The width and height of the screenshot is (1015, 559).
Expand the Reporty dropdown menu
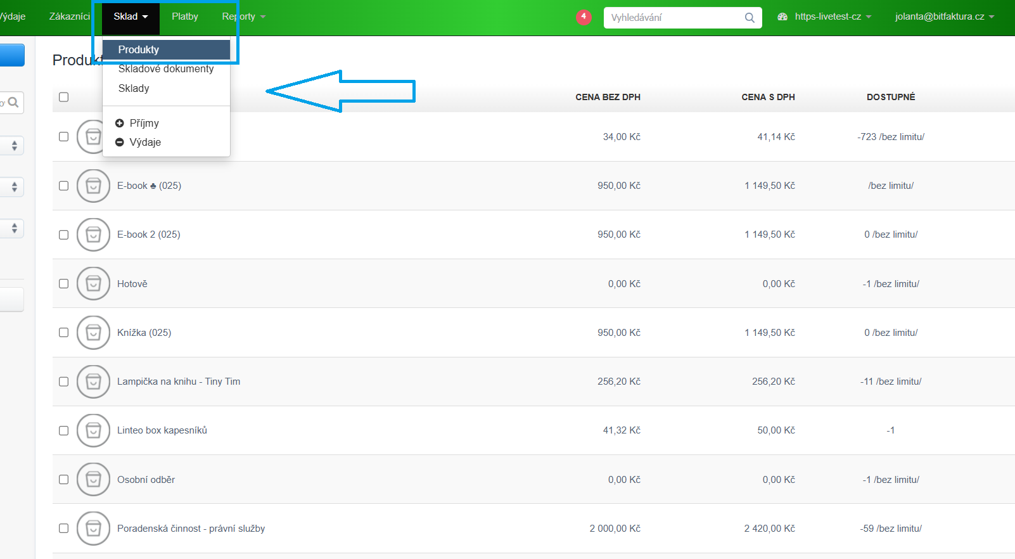pos(243,16)
